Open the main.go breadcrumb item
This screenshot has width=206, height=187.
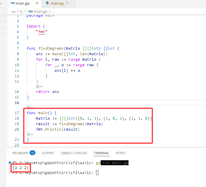pyautogui.click(x=40, y=12)
